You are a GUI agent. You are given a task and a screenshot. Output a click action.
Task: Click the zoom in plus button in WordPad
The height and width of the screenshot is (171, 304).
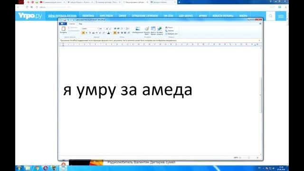coord(257,158)
